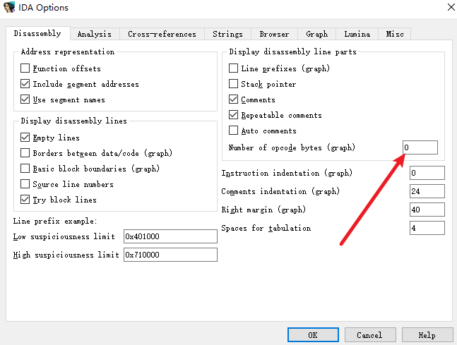Open the Lumina tab
Image resolution: width=457 pixels, height=345 pixels.
[x=357, y=34]
